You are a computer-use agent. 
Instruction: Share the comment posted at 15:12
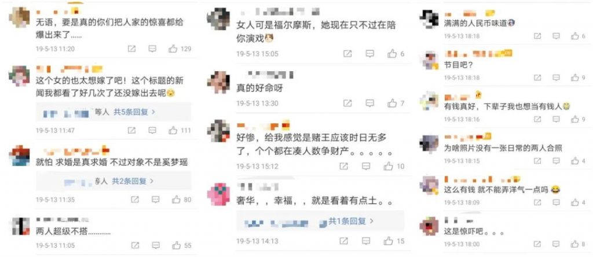click(343, 166)
